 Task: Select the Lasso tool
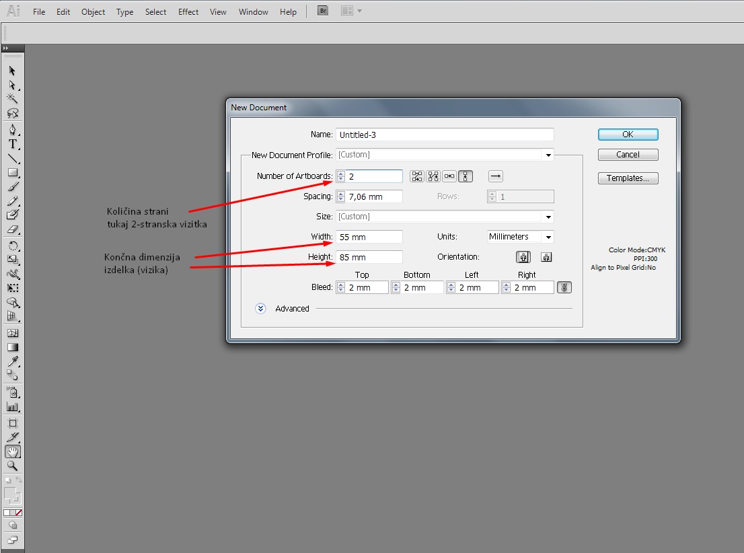coord(12,113)
